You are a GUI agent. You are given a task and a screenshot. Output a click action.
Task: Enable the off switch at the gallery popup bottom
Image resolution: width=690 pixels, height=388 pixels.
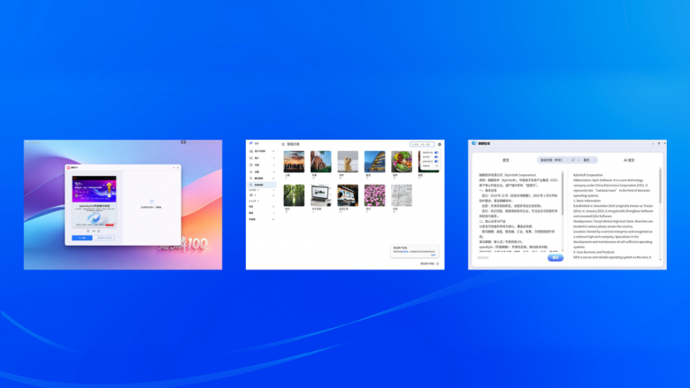pyautogui.click(x=436, y=165)
